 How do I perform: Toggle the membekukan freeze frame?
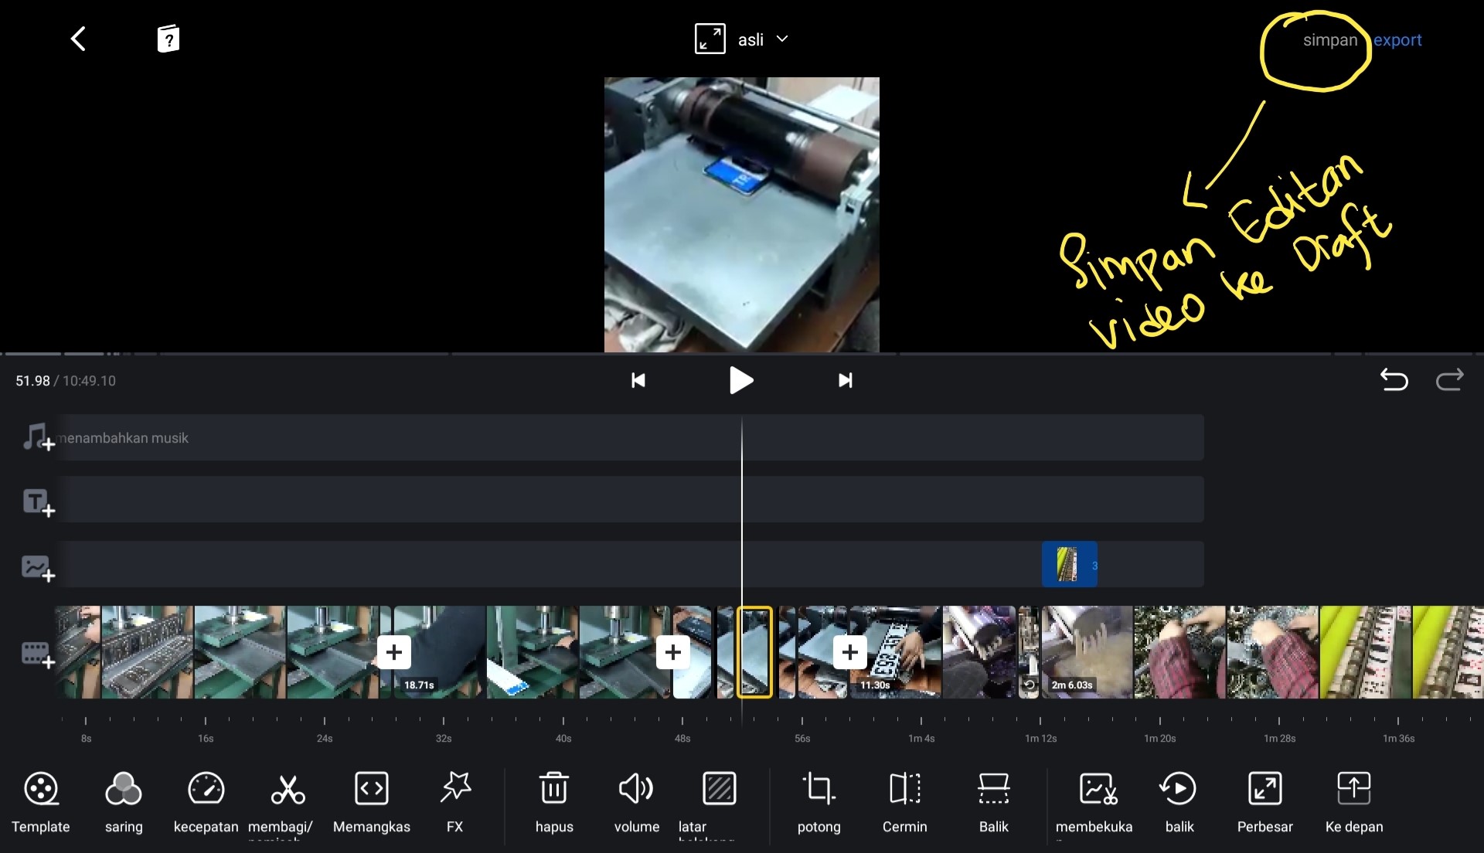coord(1094,800)
